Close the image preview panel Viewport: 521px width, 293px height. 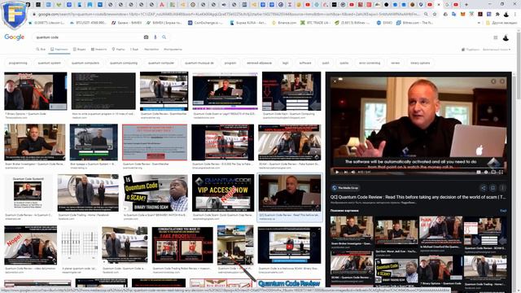(x=335, y=81)
